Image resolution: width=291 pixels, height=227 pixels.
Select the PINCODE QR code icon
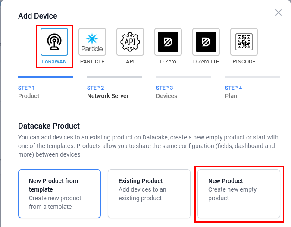[244, 42]
